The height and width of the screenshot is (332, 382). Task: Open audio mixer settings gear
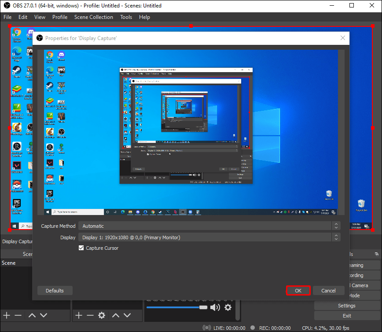coord(228,307)
